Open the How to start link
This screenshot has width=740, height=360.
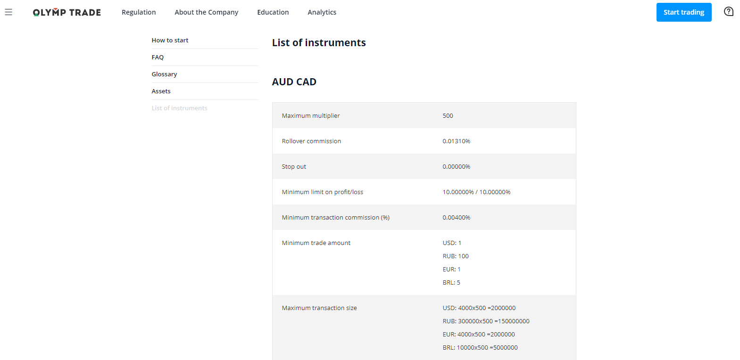(170, 41)
